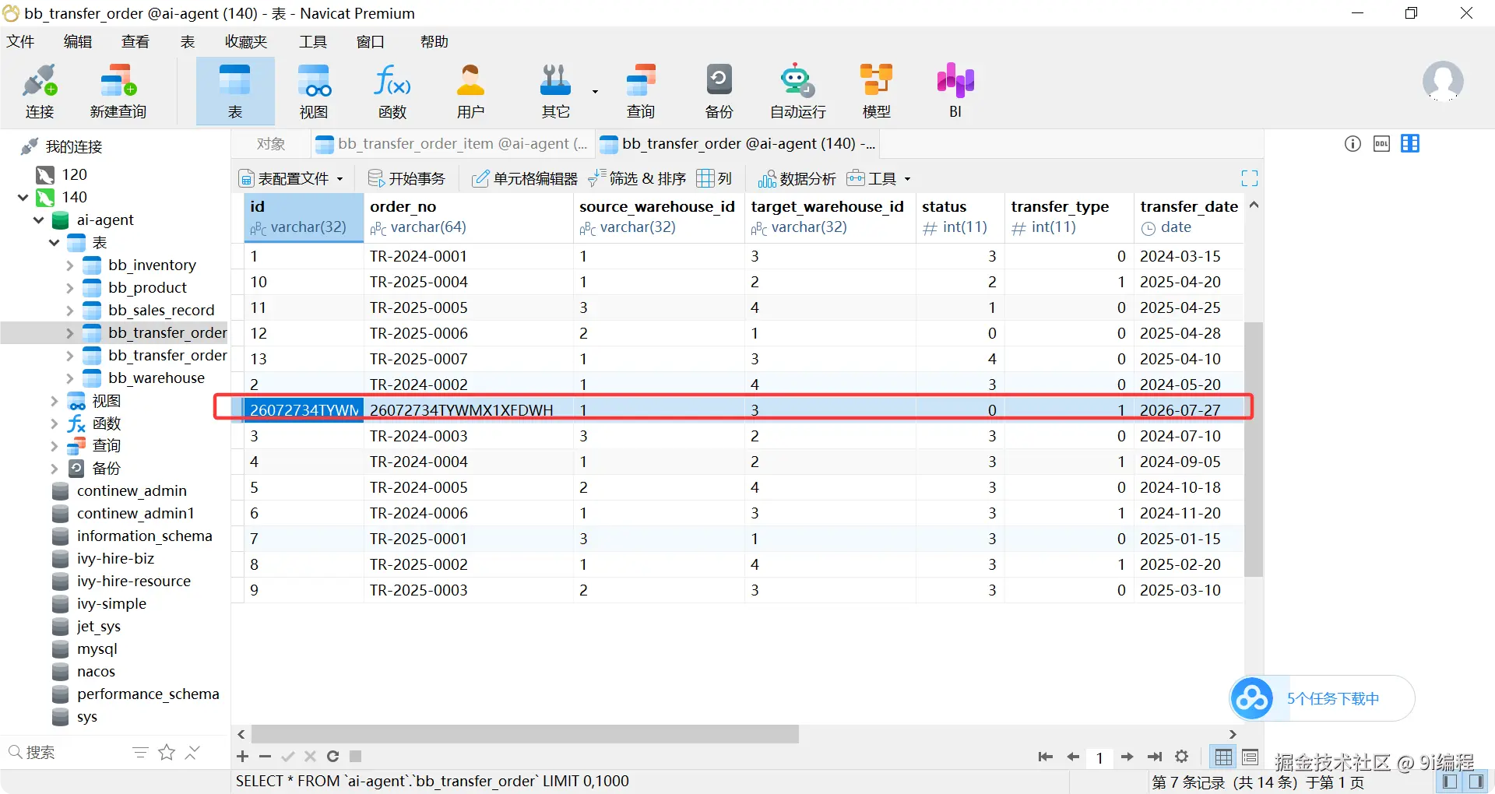
Task: Expand the 函数 functions tree node
Action: pos(54,423)
